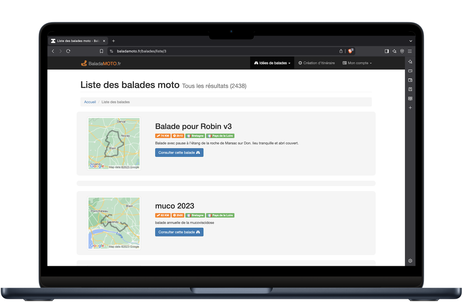Click the Accueil breadcrumb link
This screenshot has width=463, height=302.
click(x=90, y=102)
